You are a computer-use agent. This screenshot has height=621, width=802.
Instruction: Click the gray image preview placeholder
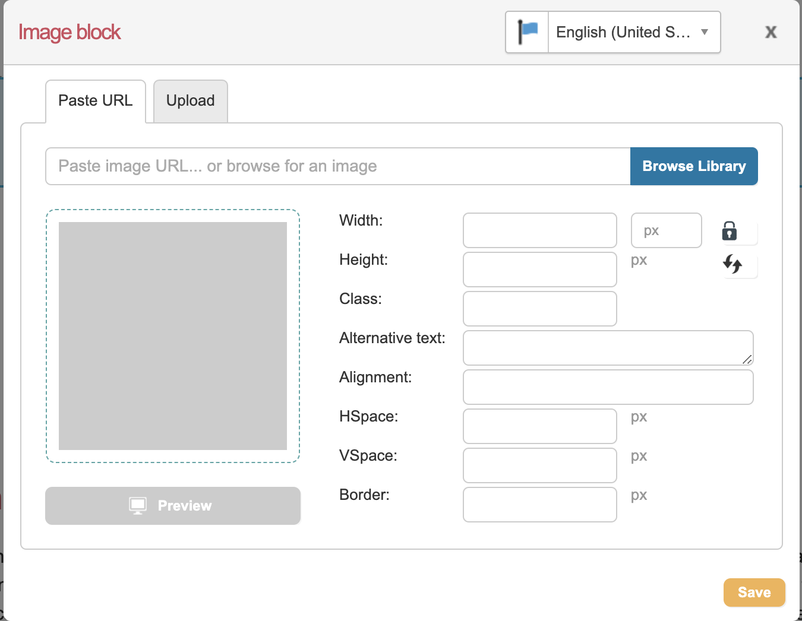tap(173, 336)
